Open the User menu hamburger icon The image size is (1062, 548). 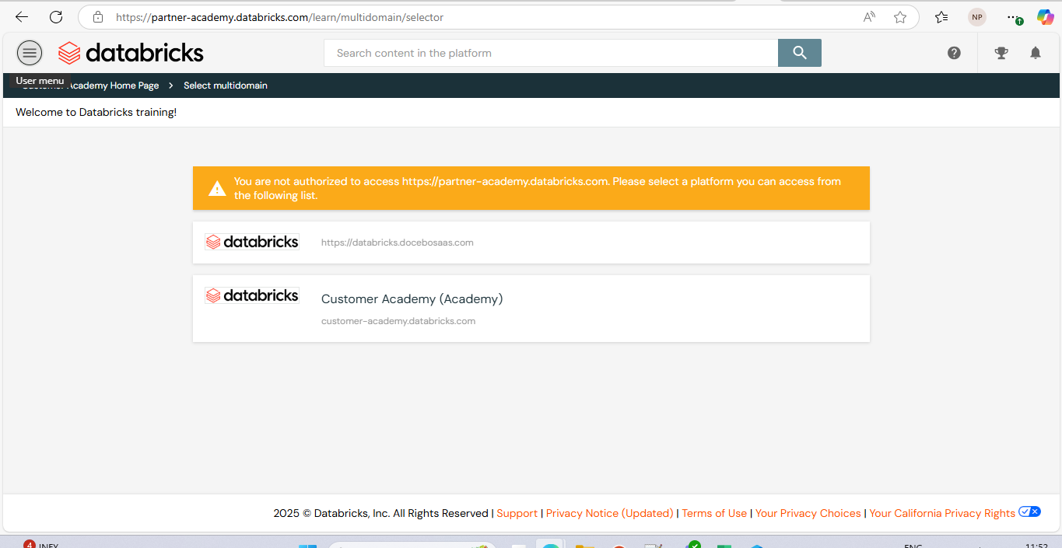coord(29,53)
